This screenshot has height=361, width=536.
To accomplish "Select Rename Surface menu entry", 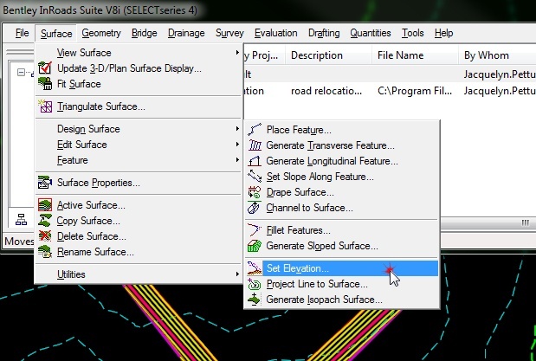I will pos(138,252).
